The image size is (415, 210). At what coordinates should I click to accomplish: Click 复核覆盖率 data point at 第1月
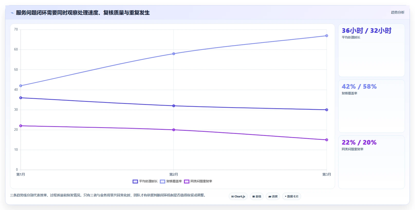pos(21,86)
